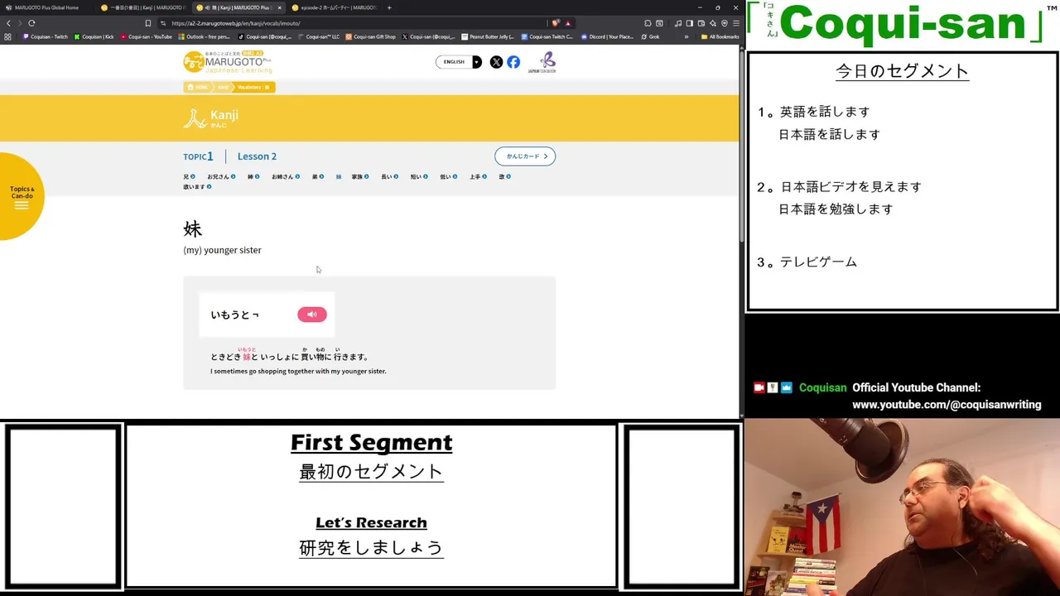This screenshot has width=1060, height=596.
Task: Go to the お兄さん vocabulary link
Action: (x=221, y=176)
